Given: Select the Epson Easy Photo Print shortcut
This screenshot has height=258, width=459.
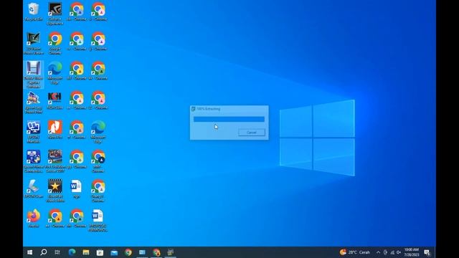Looking at the screenshot, I should coord(34,102).
